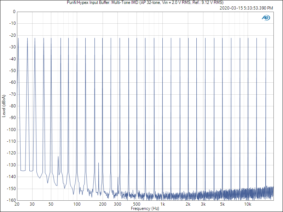Screen dimensions: 283x212
Task: Click the Frequency (Hz) axis label
Action: point(145,208)
